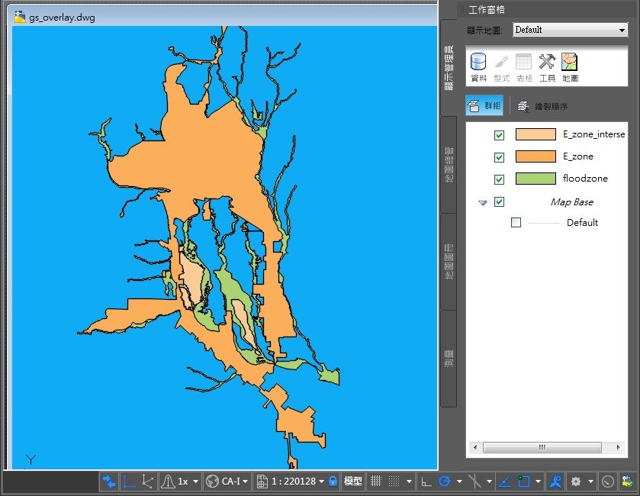The image size is (640, 496).
Task: Switch to 地圖圖冊 (Map Book) side tab
Action: [x=449, y=262]
